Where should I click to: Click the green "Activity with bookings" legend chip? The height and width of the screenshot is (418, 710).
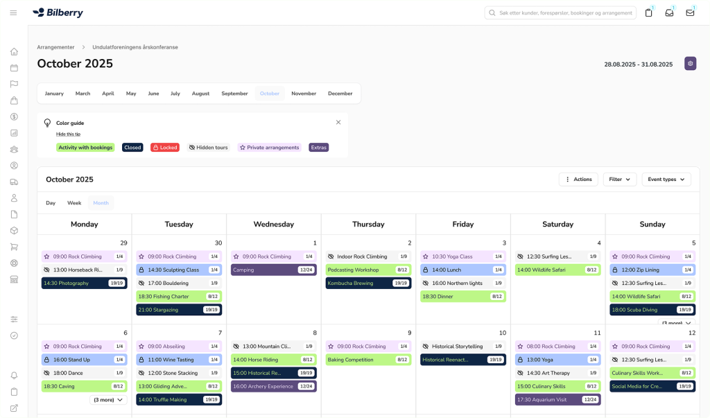[x=85, y=148]
